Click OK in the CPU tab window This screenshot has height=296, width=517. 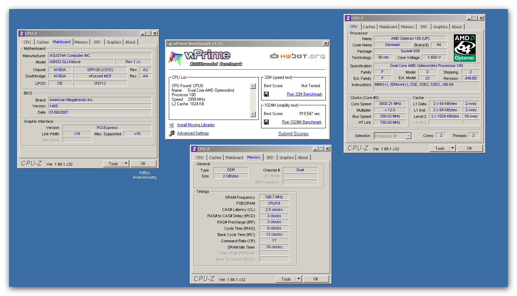(469, 148)
